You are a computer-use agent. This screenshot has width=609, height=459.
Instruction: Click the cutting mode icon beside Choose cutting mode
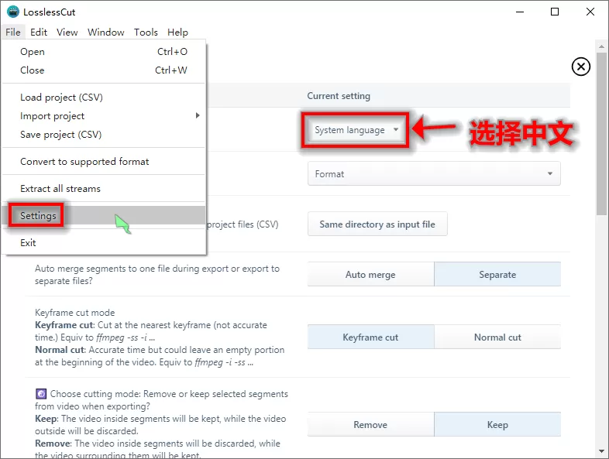click(40, 394)
